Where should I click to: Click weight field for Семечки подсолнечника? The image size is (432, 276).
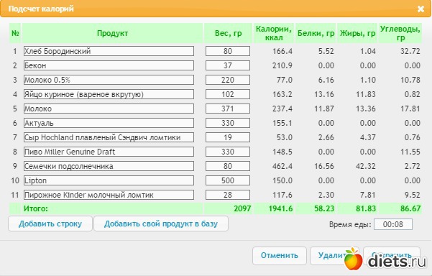pyautogui.click(x=228, y=166)
